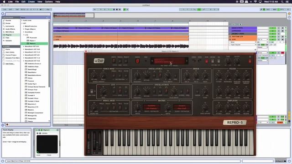
Task: Click the u-he logo on Repro-5
Action: click(99, 61)
